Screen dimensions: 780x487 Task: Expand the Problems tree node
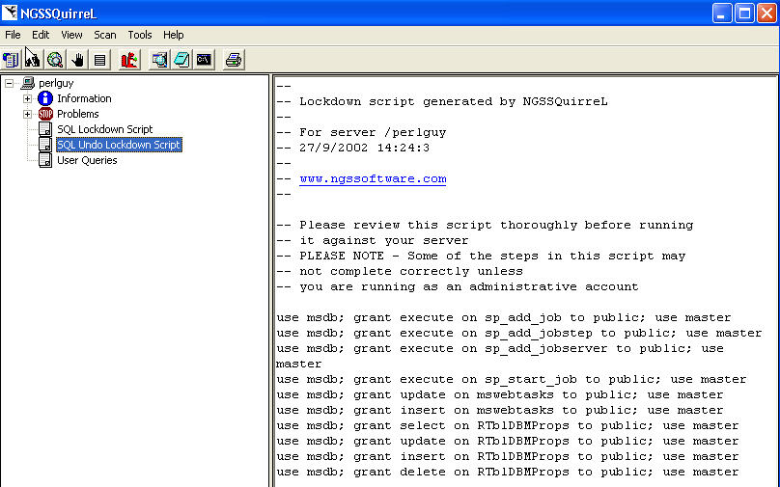tap(27, 115)
